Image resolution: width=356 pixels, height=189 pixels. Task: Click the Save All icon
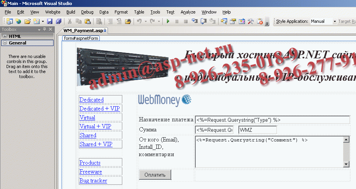pyautogui.click(x=59, y=21)
